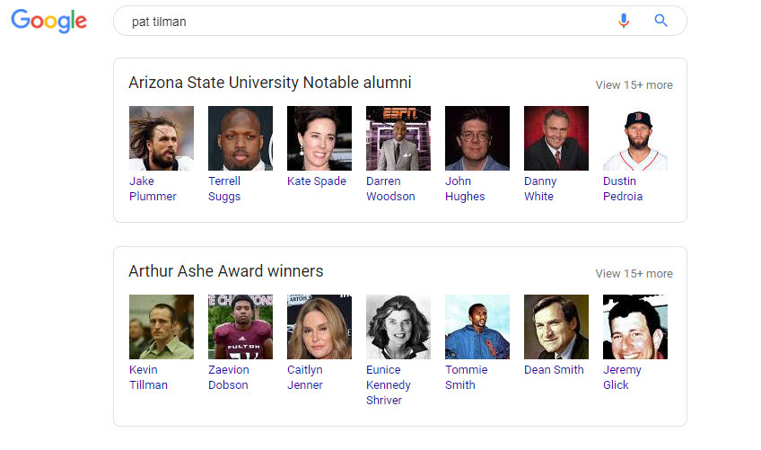The height and width of the screenshot is (450, 761).
Task: Open Terrell Suggs' photo thumbnail
Action: 241,138
